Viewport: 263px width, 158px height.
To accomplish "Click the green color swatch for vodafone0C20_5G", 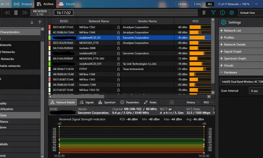I will point(50,38).
